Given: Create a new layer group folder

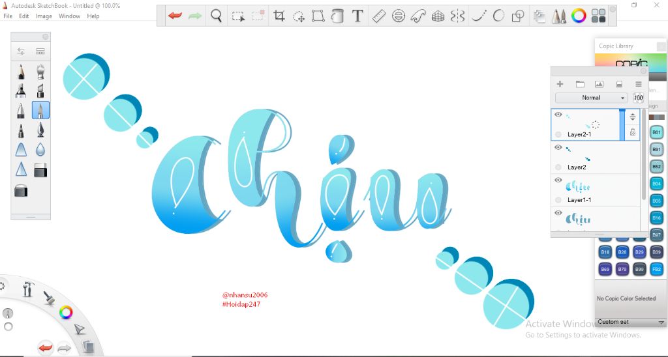Looking at the screenshot, I should click(x=580, y=84).
